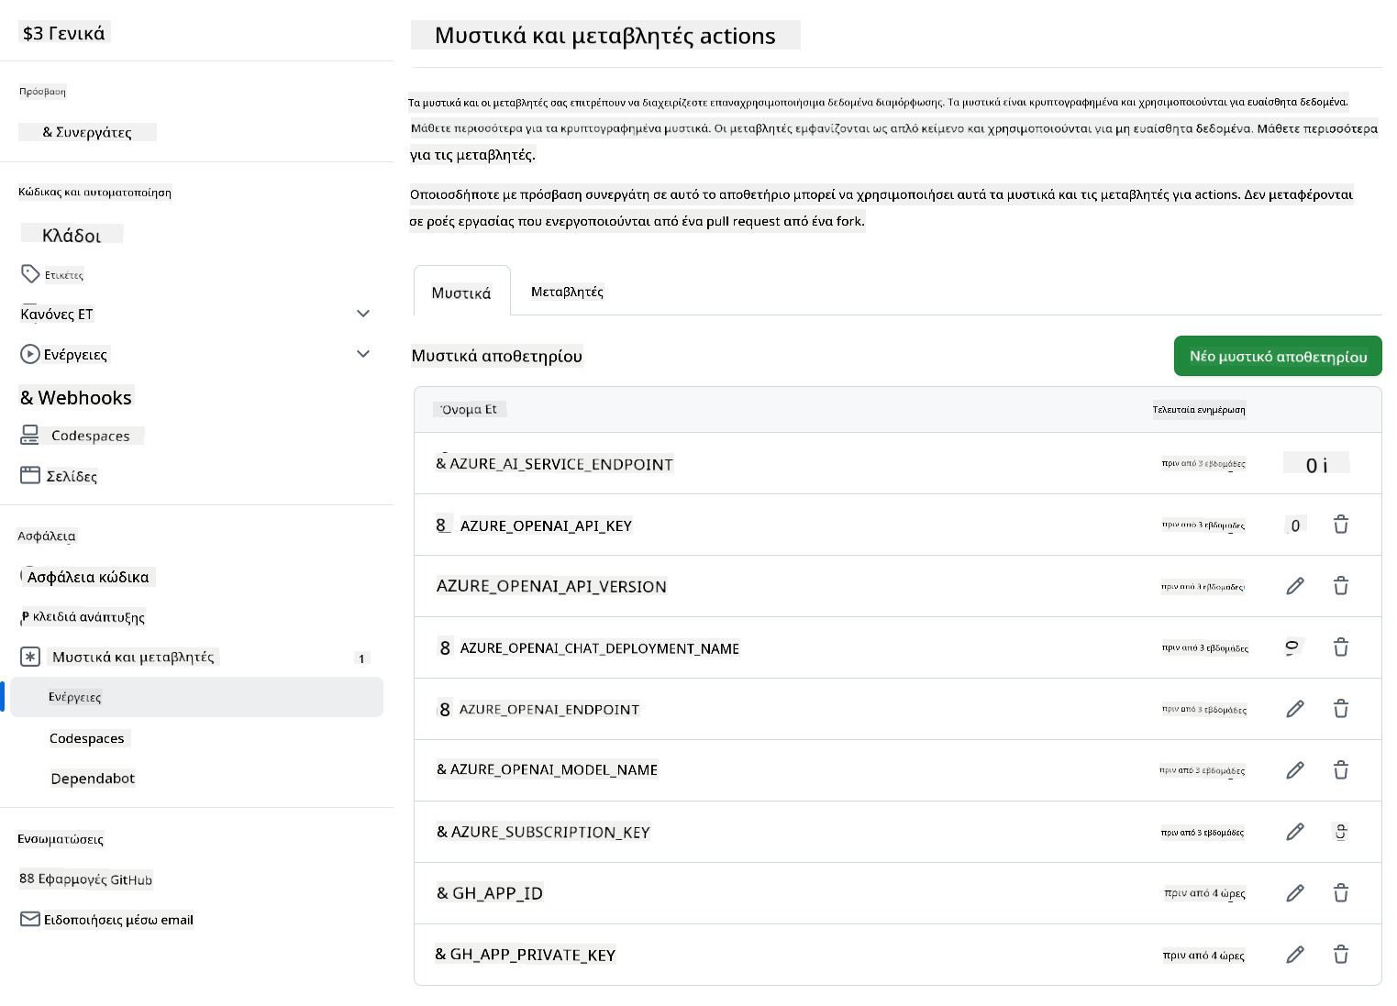The height and width of the screenshot is (1006, 1397).
Task: Open Webhooks settings
Action: tap(77, 397)
